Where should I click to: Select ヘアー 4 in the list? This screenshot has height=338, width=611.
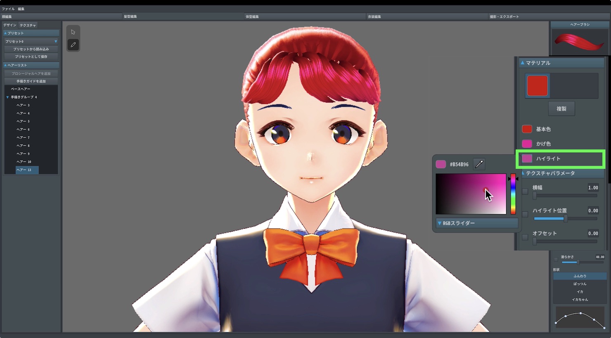[x=23, y=113]
